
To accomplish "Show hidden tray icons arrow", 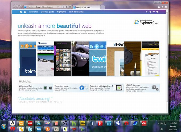I will pos(158,123).
